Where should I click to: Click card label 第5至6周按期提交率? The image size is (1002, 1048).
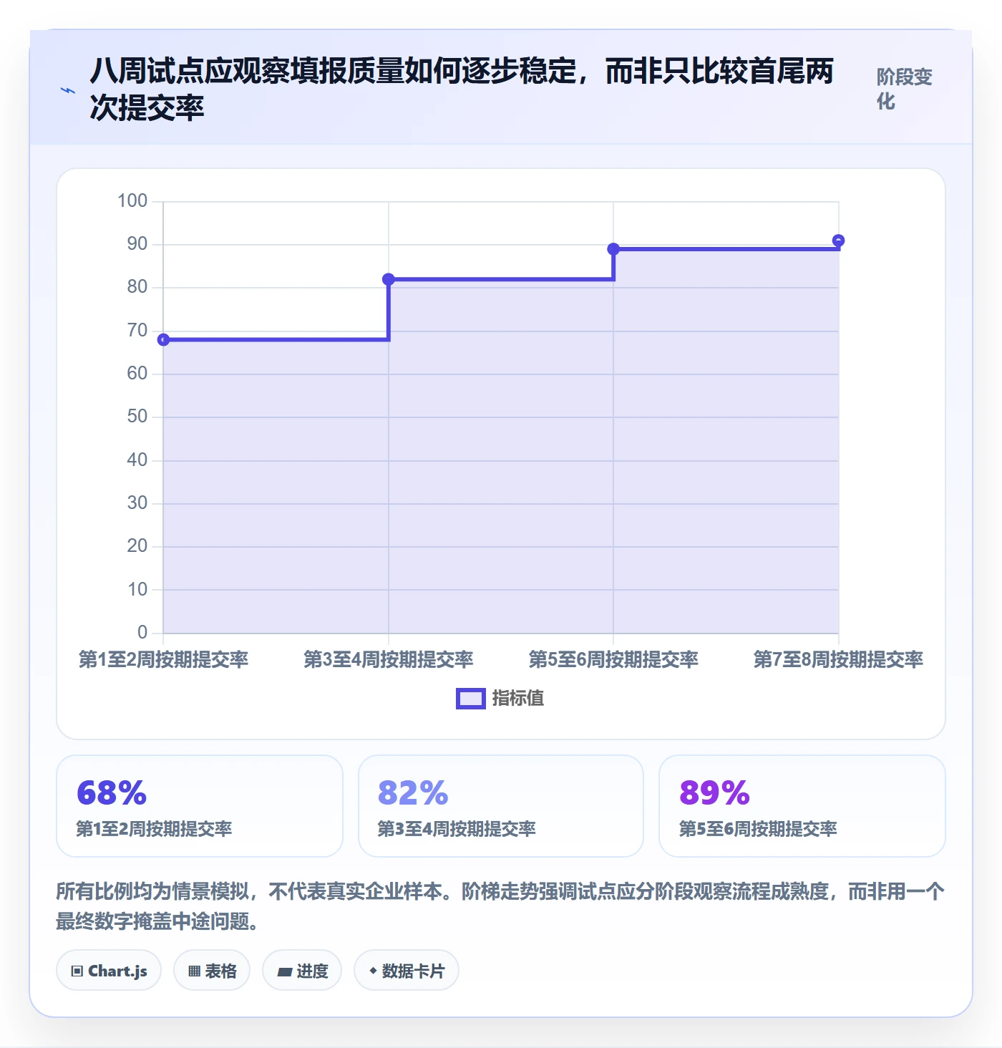click(x=758, y=829)
